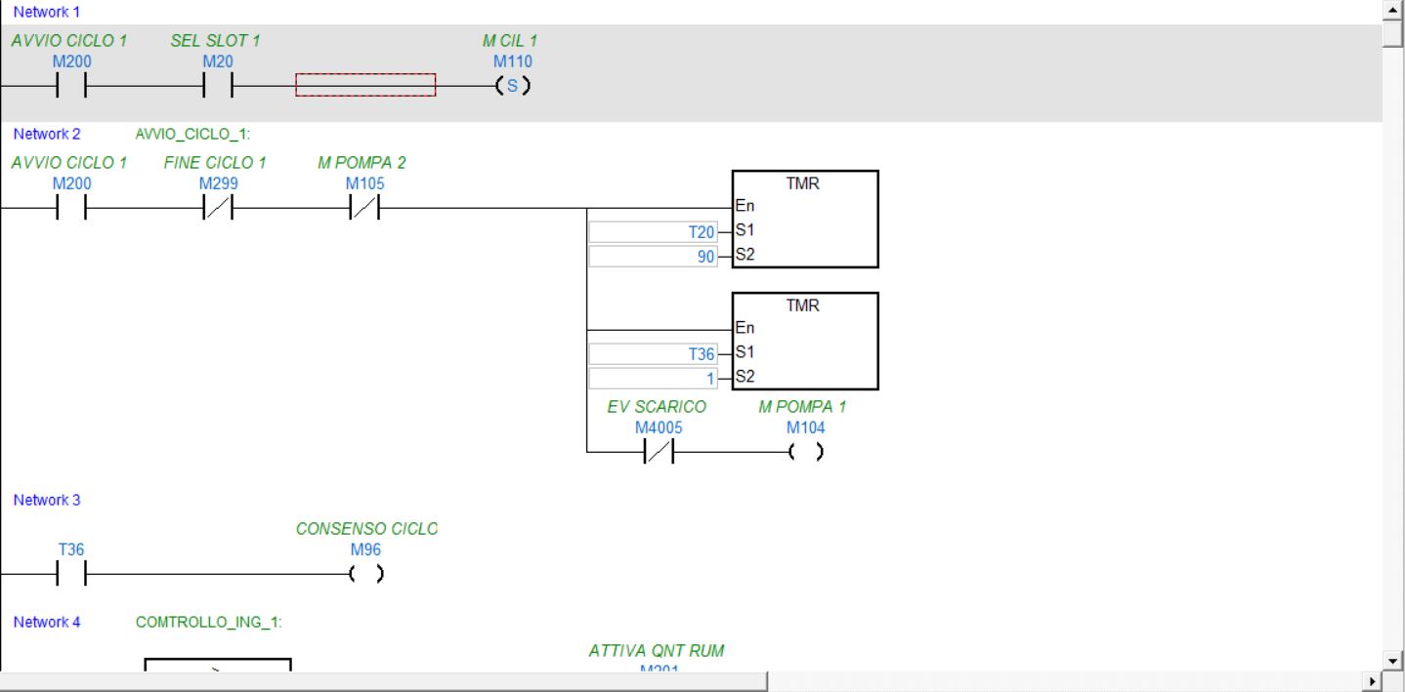
Task: Edit the S2 field containing value 1
Action: pos(653,379)
